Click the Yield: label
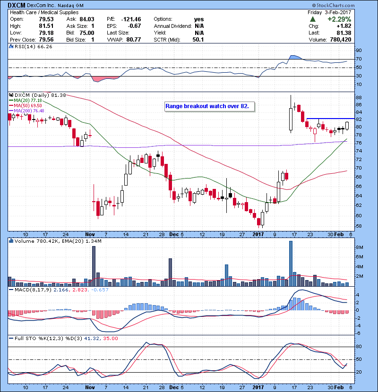This screenshot has width=378, height=392. click(160, 33)
